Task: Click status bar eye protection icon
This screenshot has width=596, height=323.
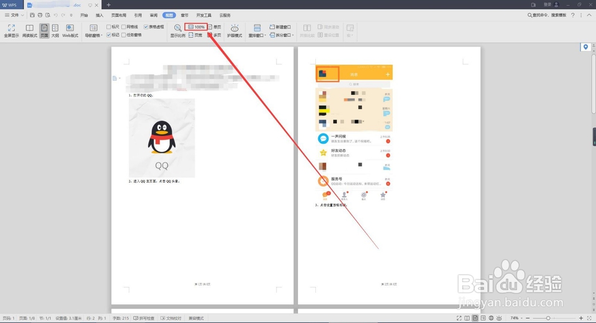Action: [499, 318]
